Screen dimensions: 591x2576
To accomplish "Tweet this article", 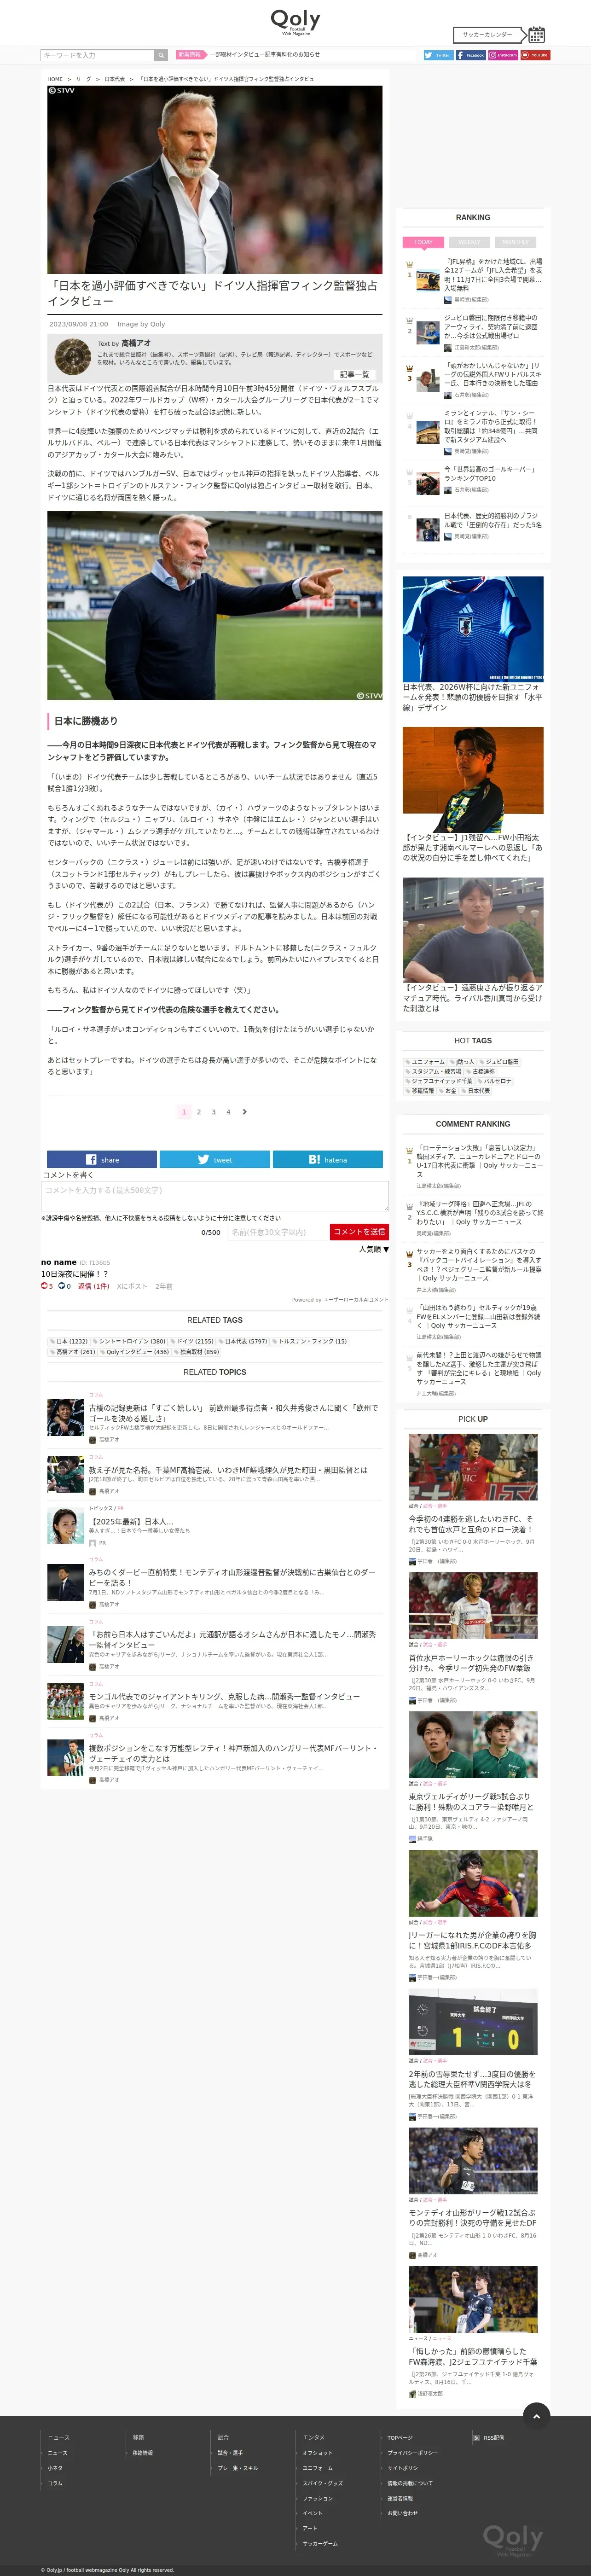I will coord(215,1159).
